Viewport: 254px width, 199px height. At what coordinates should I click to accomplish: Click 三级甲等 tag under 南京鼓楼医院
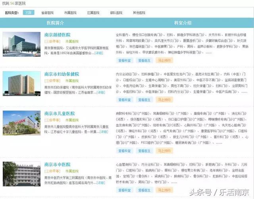coord(52,41)
